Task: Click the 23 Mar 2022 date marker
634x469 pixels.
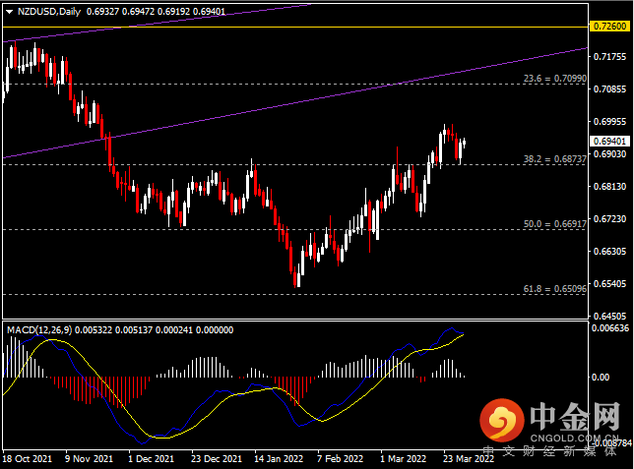Action: 469,459
